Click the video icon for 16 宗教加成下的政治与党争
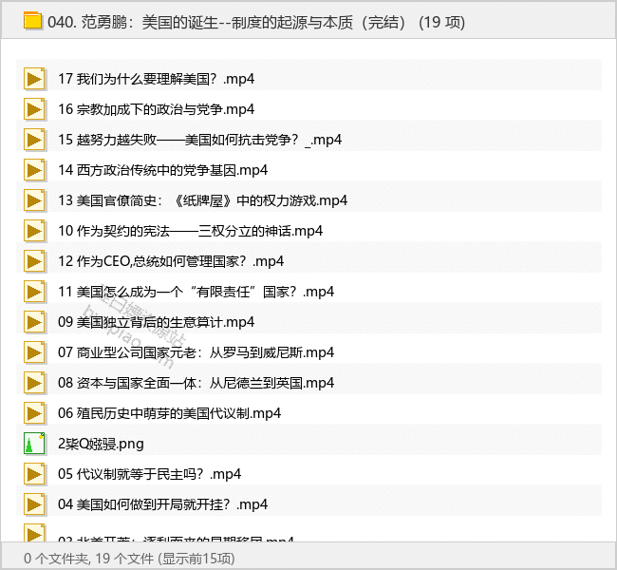 point(34,109)
